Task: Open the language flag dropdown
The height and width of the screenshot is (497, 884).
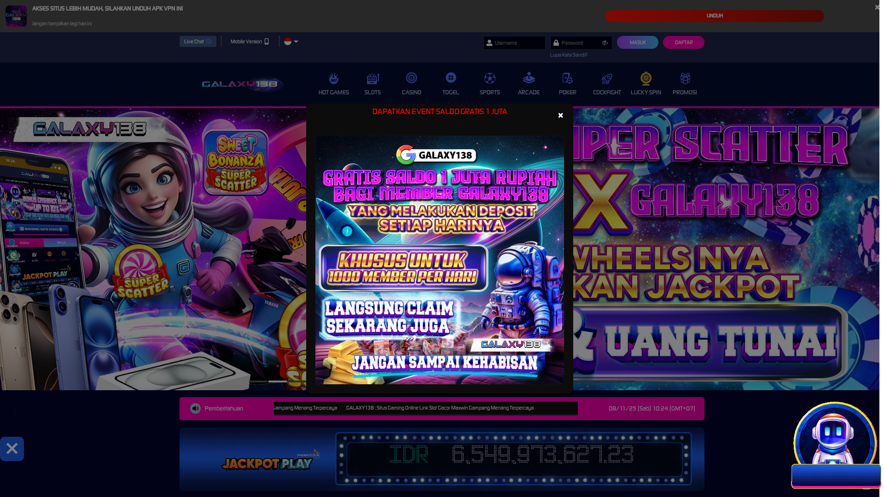Action: pos(291,41)
